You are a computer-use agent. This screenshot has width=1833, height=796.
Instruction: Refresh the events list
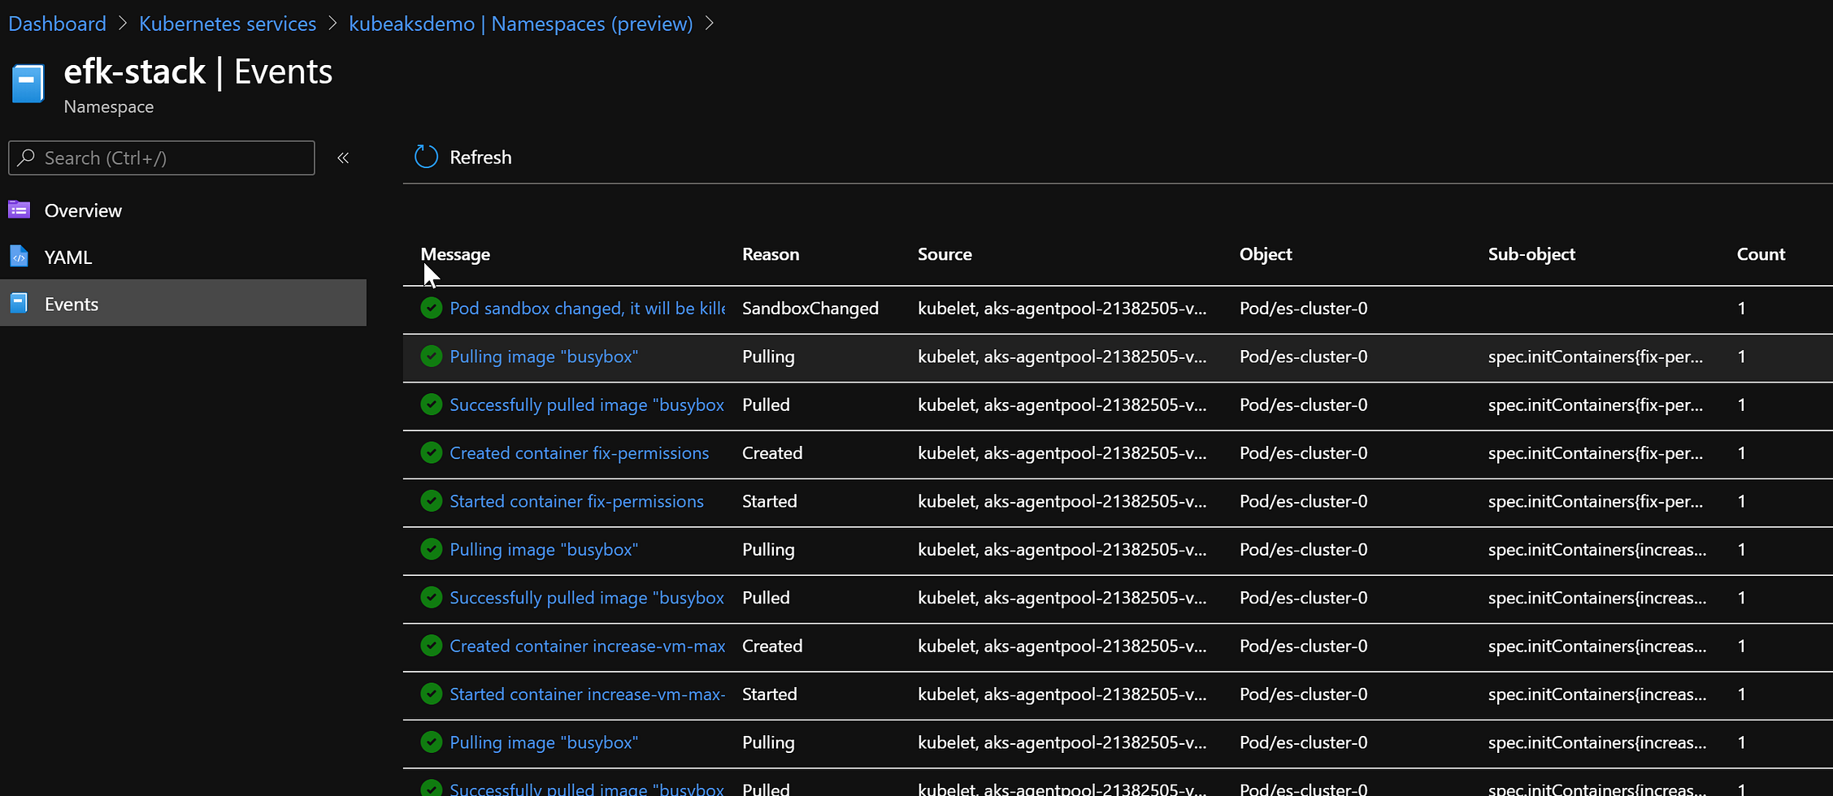[x=463, y=157]
